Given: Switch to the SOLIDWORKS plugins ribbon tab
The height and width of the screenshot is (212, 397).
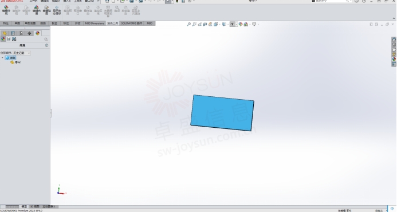Looking at the screenshot, I should click(x=132, y=23).
